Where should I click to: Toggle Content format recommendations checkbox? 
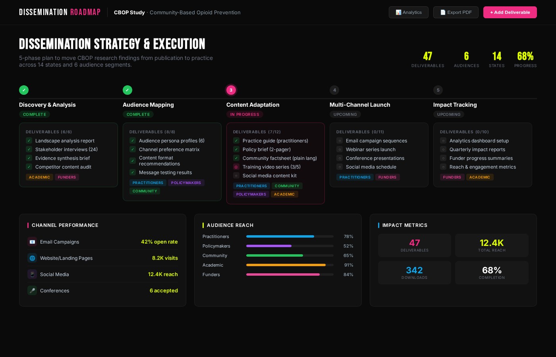(133, 161)
